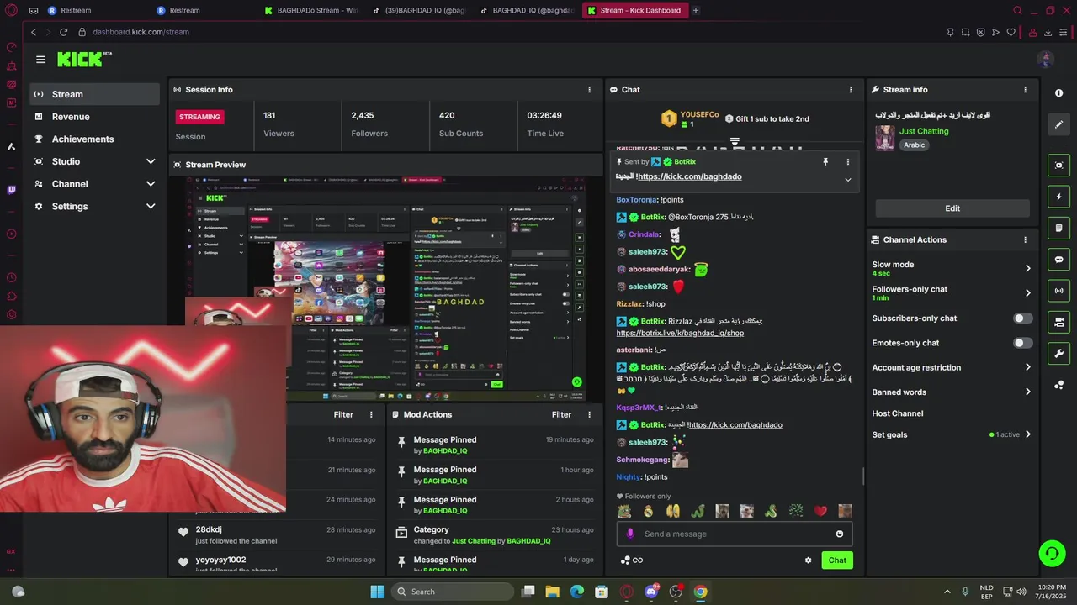Toggle the broadcast signal widget icon
This screenshot has width=1077, height=605.
[1059, 291]
